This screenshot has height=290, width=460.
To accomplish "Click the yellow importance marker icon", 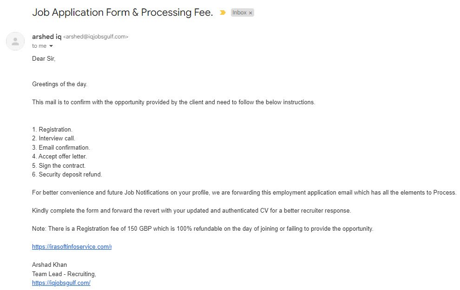I will click(x=223, y=13).
